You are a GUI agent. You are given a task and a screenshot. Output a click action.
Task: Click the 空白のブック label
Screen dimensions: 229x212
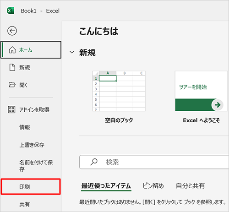[x=119, y=120]
